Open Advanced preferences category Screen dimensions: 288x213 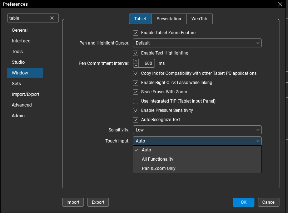25,105
